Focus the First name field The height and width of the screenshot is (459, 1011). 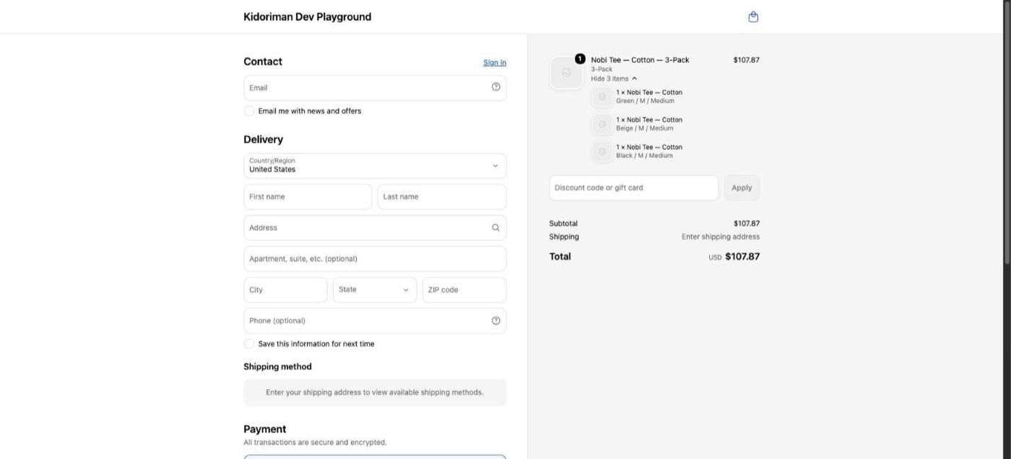pyautogui.click(x=308, y=196)
